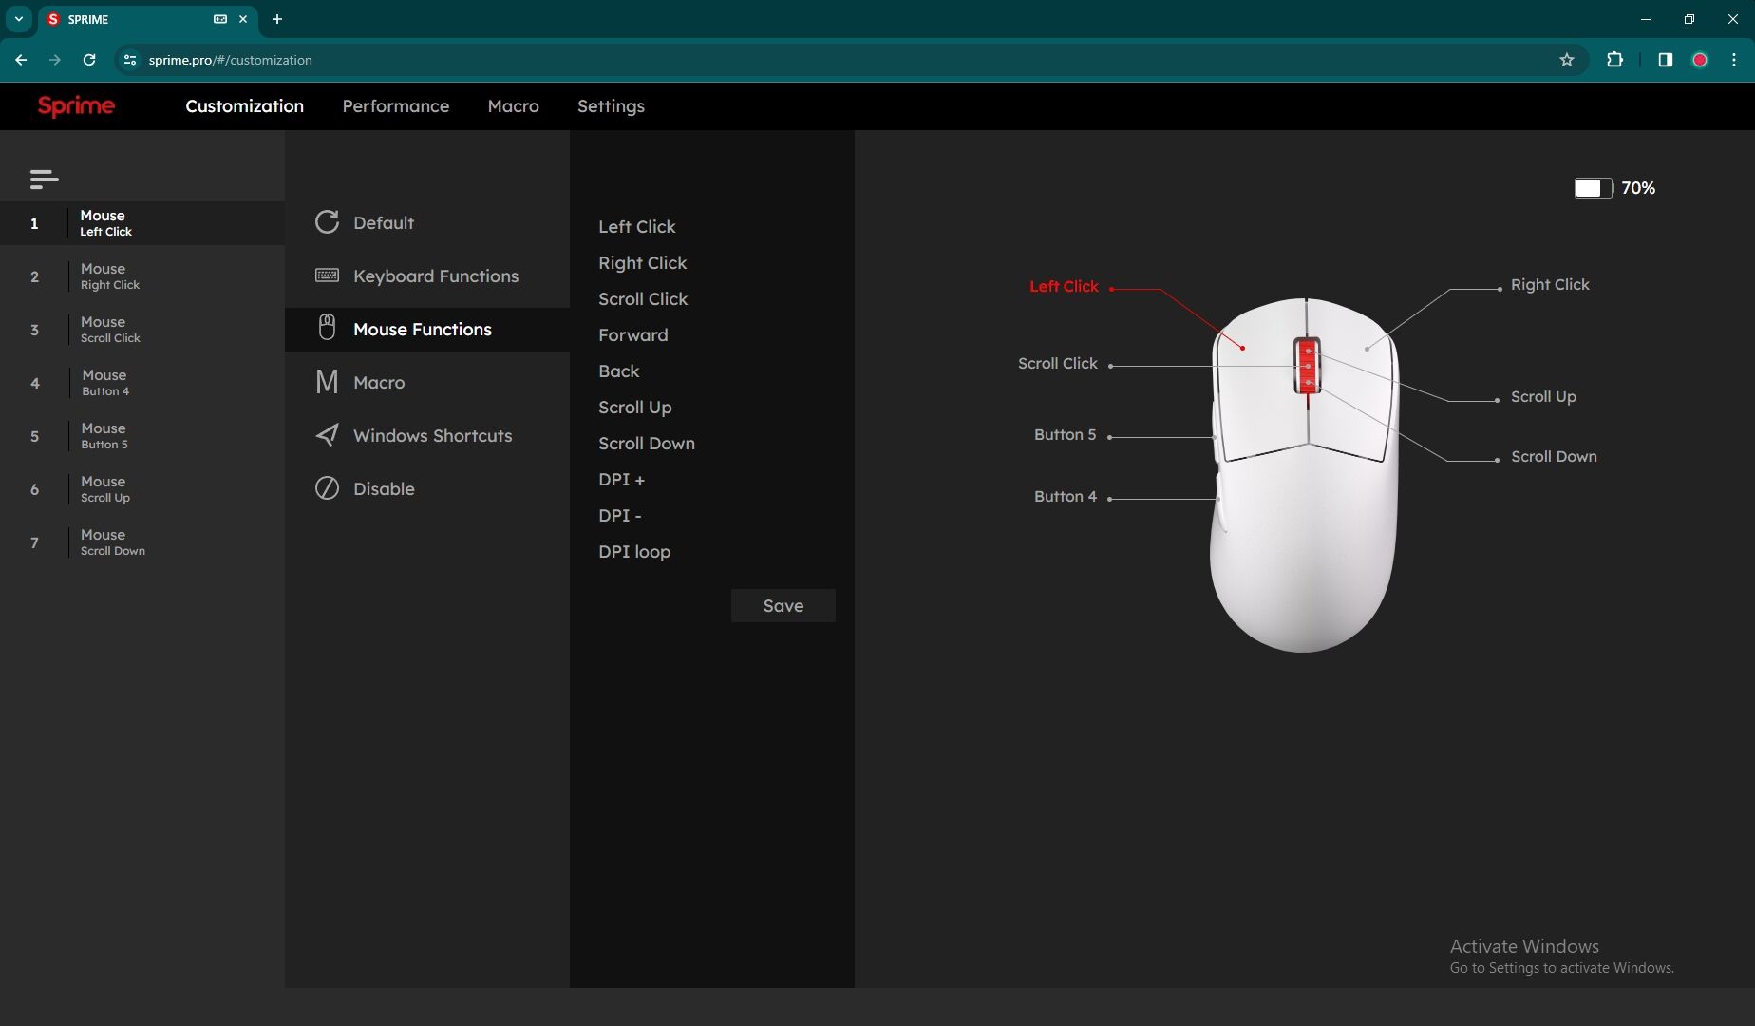Viewport: 1755px width, 1026px height.
Task: Click Scroll Up label on mouse diagram
Action: [x=1543, y=396]
